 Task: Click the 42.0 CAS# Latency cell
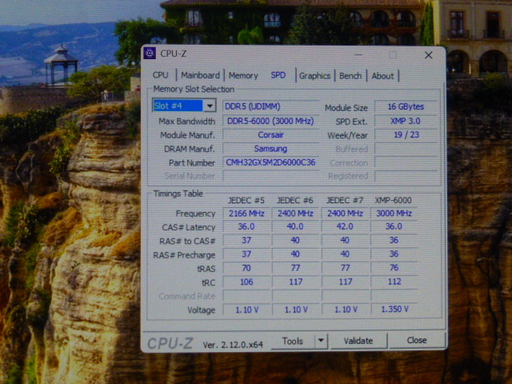345,226
